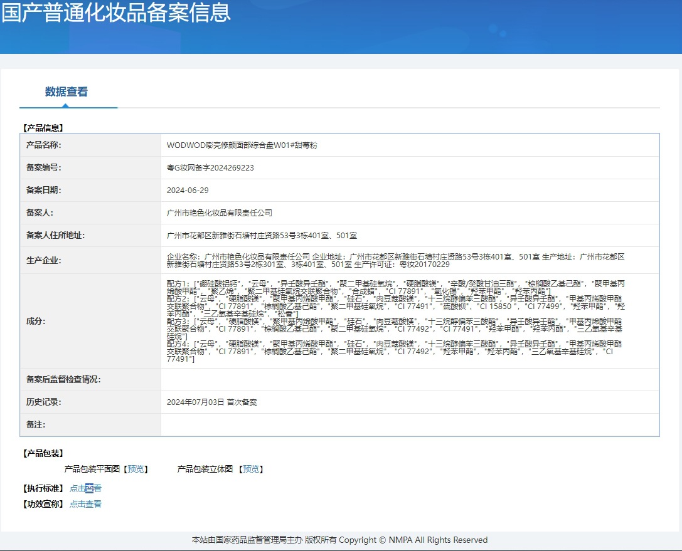This screenshot has width=682, height=551.
Task: Click the 成分 label cell
Action: click(x=90, y=321)
